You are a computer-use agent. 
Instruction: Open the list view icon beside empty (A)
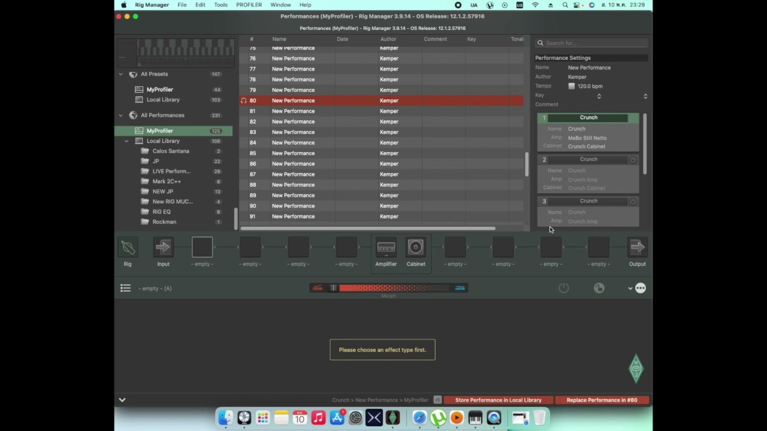point(125,289)
